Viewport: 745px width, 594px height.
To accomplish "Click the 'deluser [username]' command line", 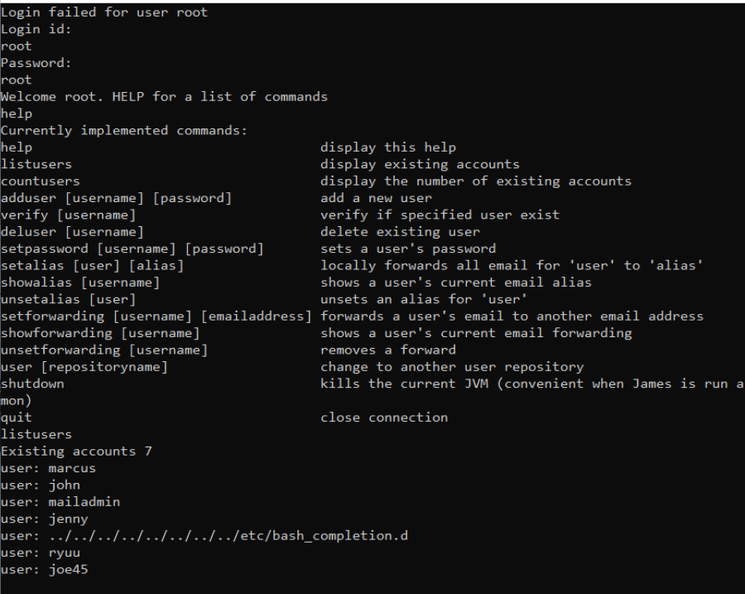I will [x=72, y=232].
